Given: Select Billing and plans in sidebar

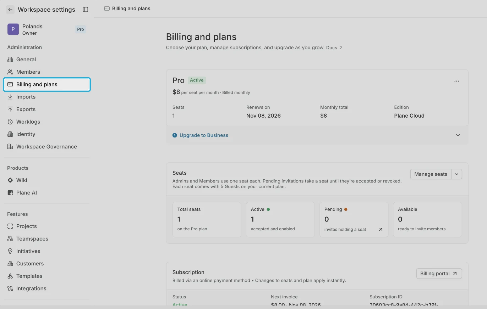Looking at the screenshot, I should [x=47, y=84].
